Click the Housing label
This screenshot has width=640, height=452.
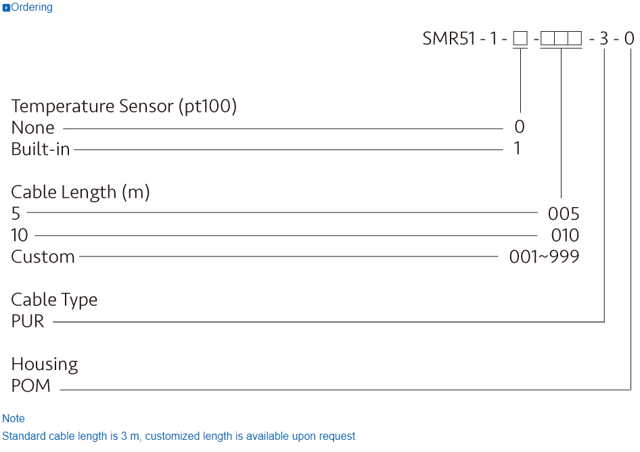pos(45,365)
